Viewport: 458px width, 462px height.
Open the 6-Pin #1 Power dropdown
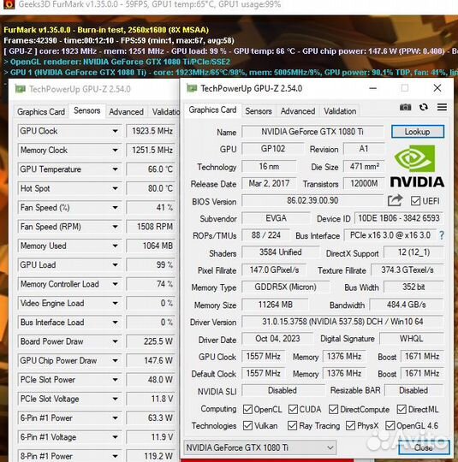click(x=116, y=418)
